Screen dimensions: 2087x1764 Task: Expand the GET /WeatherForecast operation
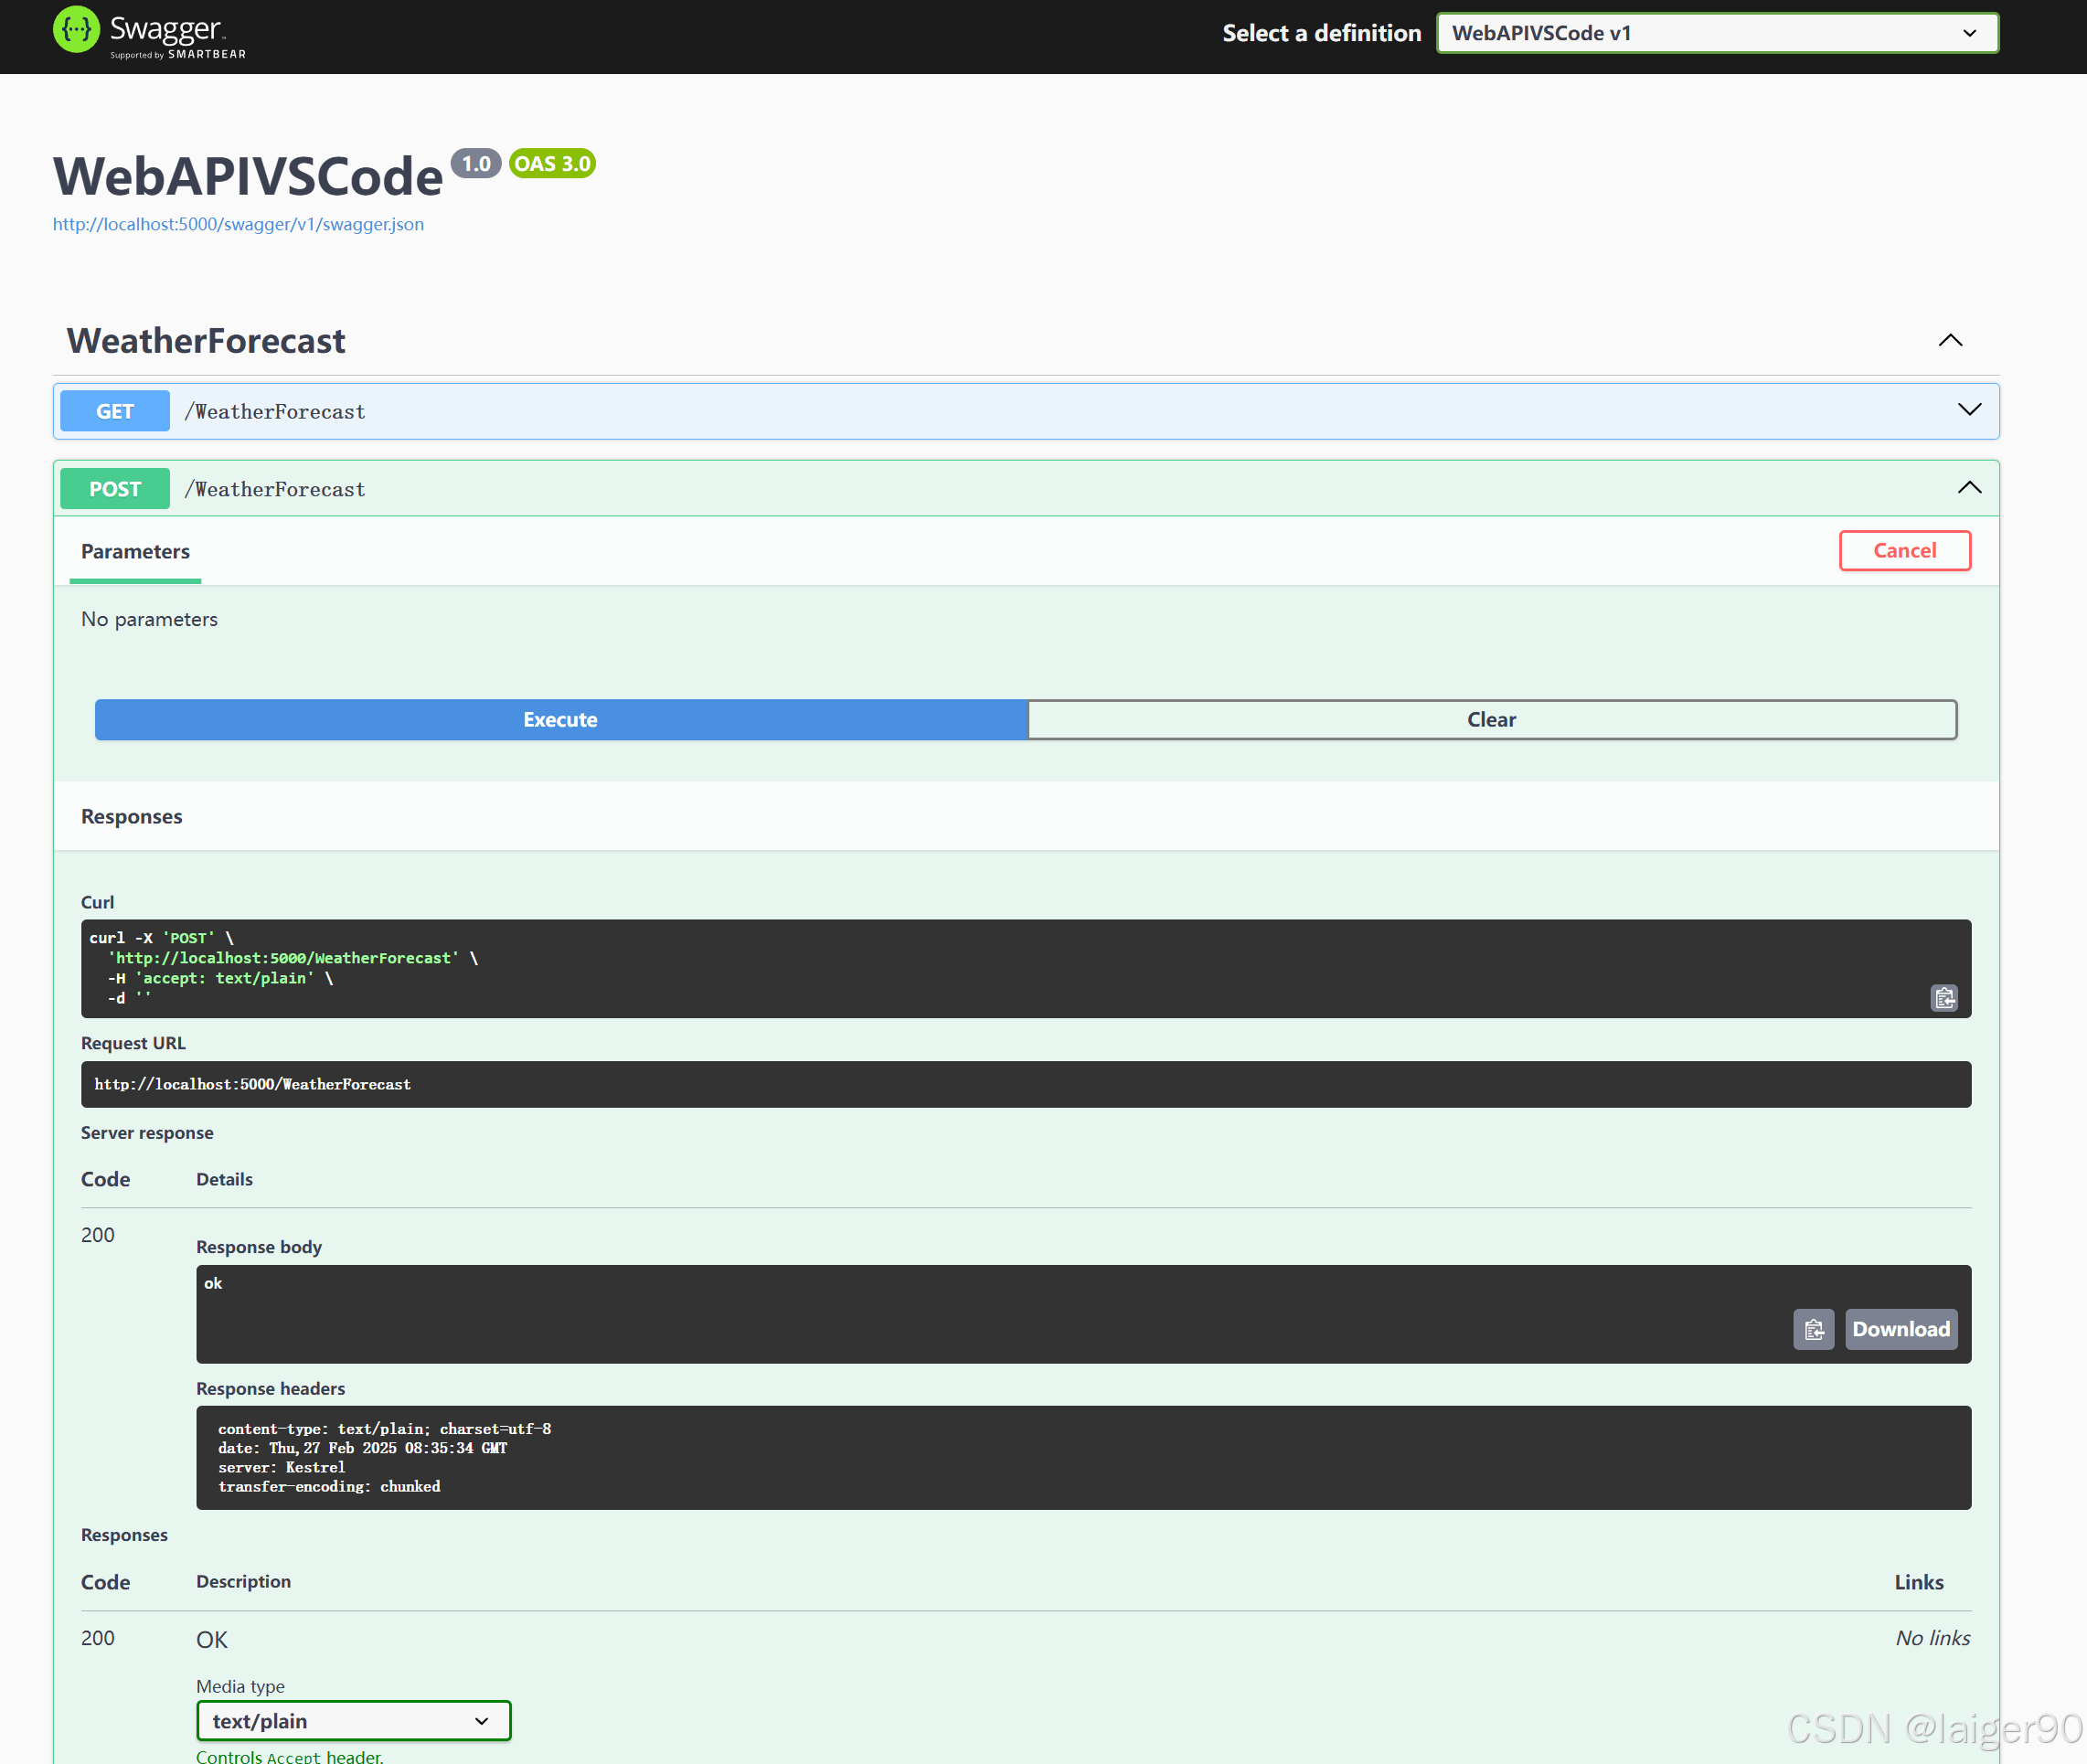1968,410
